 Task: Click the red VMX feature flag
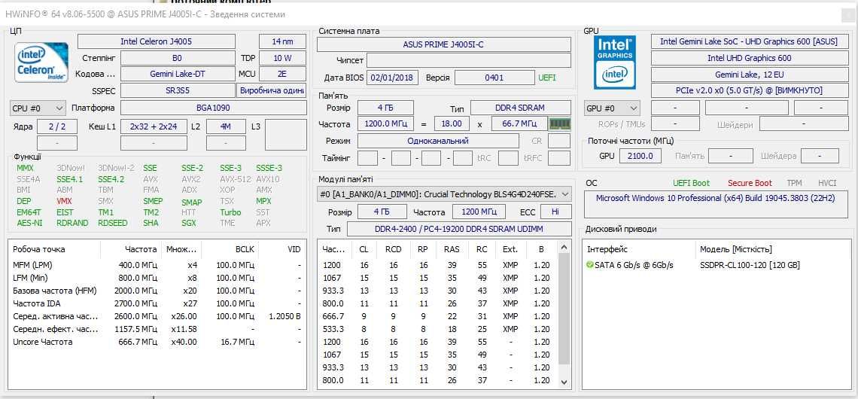point(64,201)
